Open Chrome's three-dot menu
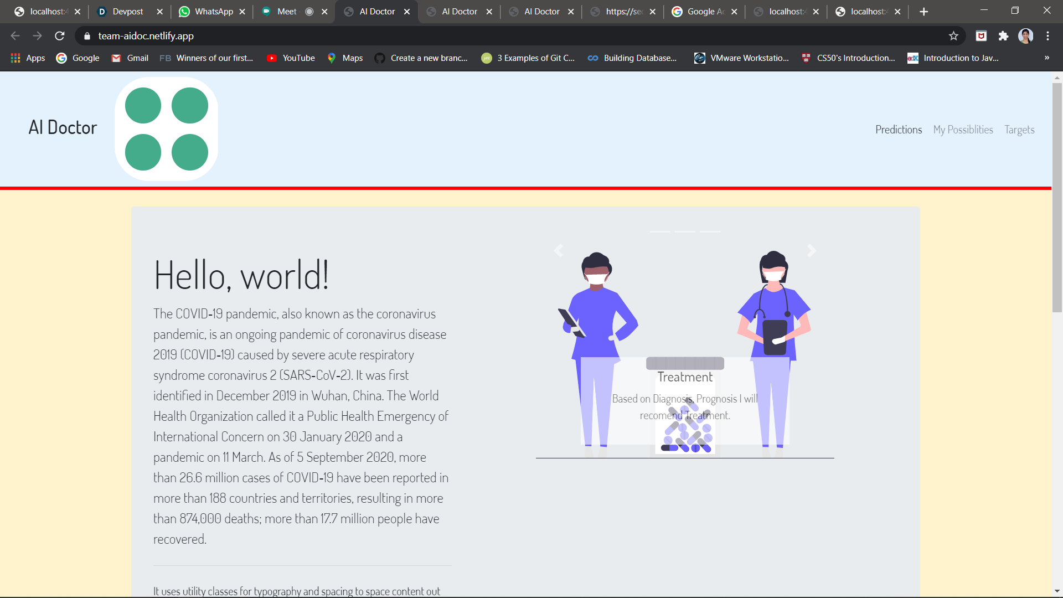The image size is (1063, 598). tap(1047, 36)
